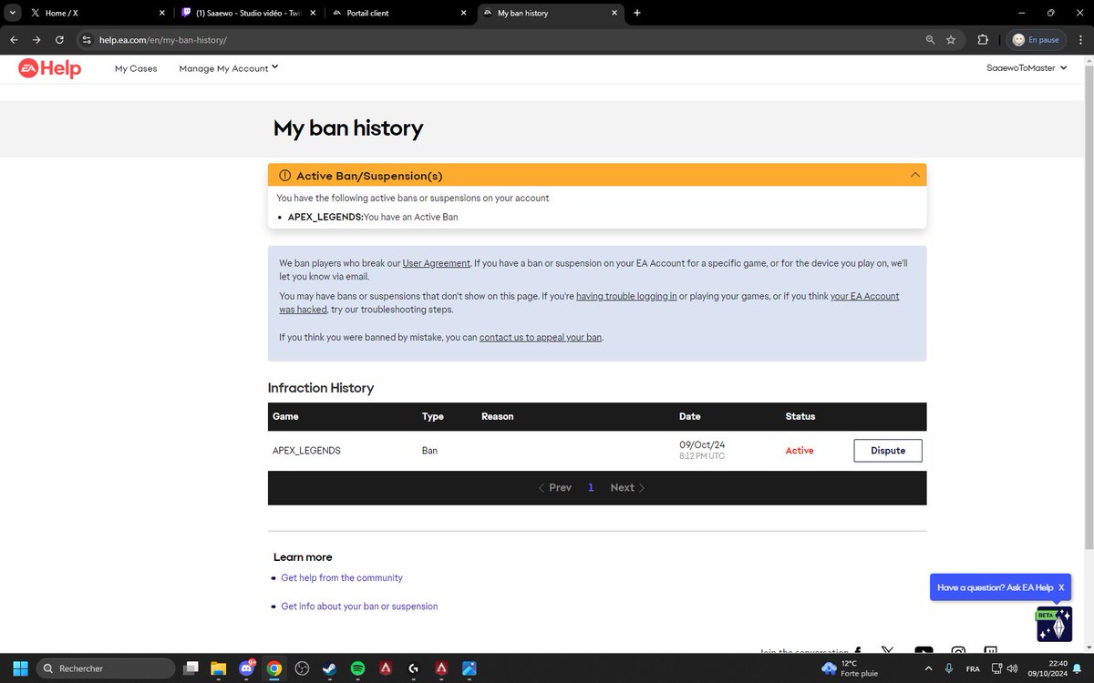Click 'contact us to appeal your ban'
The height and width of the screenshot is (683, 1094).
541,337
